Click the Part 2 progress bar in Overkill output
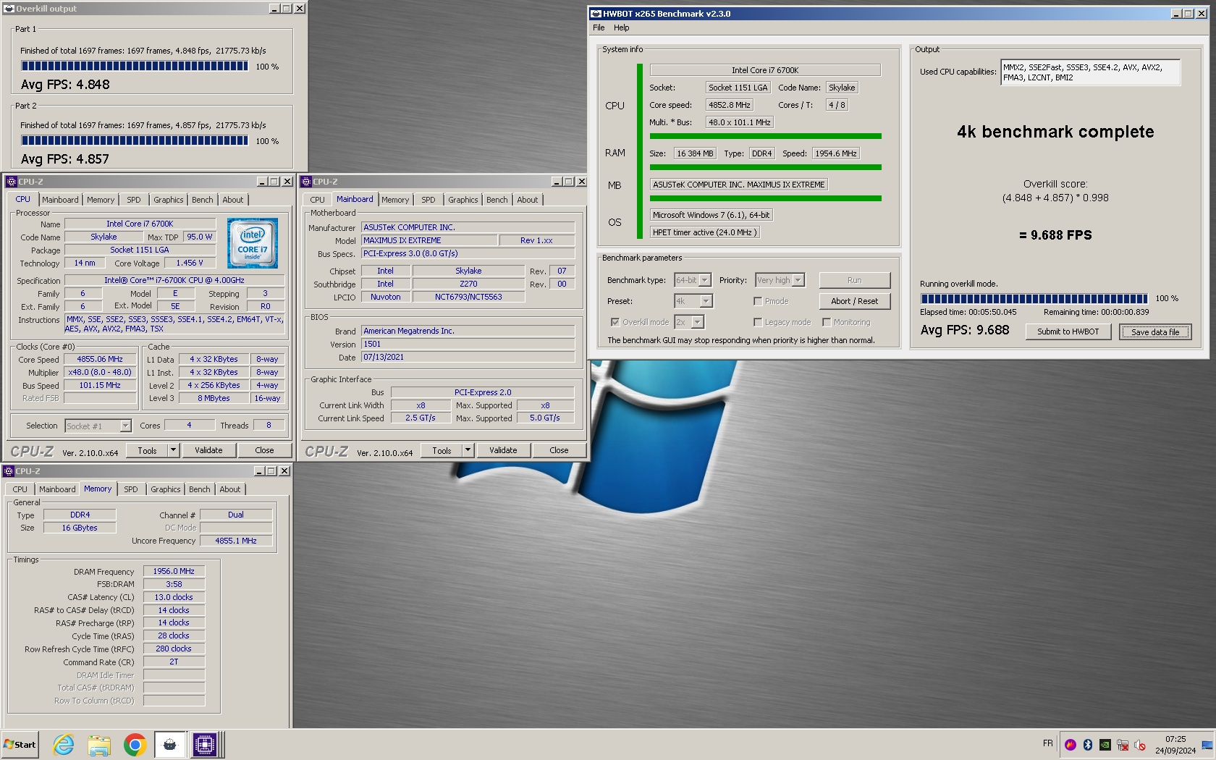 click(135, 140)
